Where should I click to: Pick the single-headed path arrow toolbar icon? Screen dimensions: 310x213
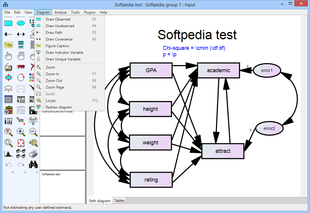point(8,34)
